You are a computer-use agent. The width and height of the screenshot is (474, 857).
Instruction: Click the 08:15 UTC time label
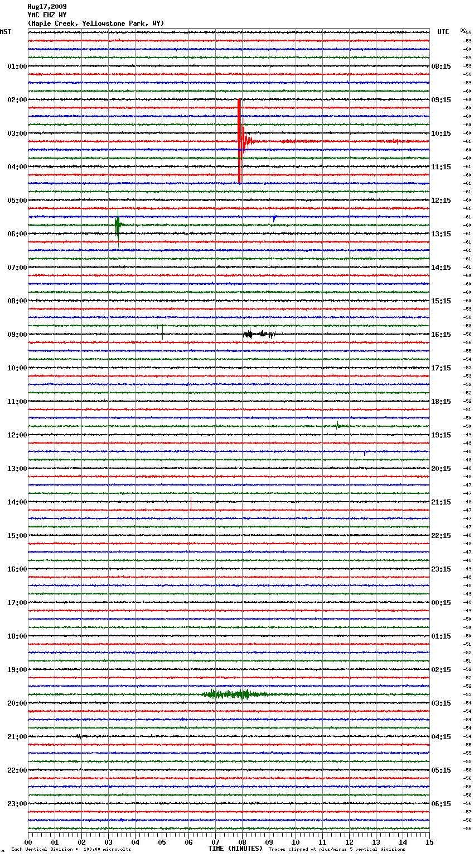pos(441,66)
